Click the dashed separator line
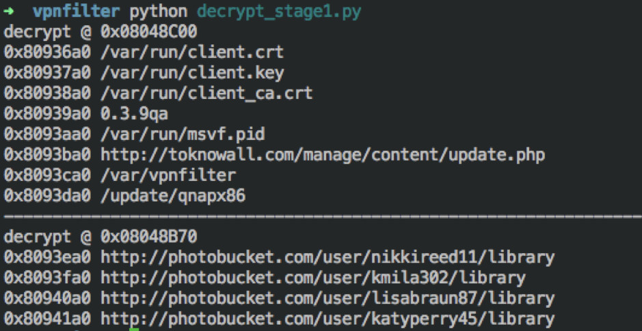This screenshot has width=642, height=331. [323, 214]
